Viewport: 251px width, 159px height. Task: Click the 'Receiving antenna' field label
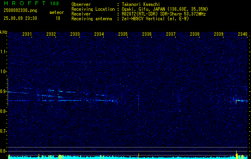pyautogui.click(x=92, y=19)
